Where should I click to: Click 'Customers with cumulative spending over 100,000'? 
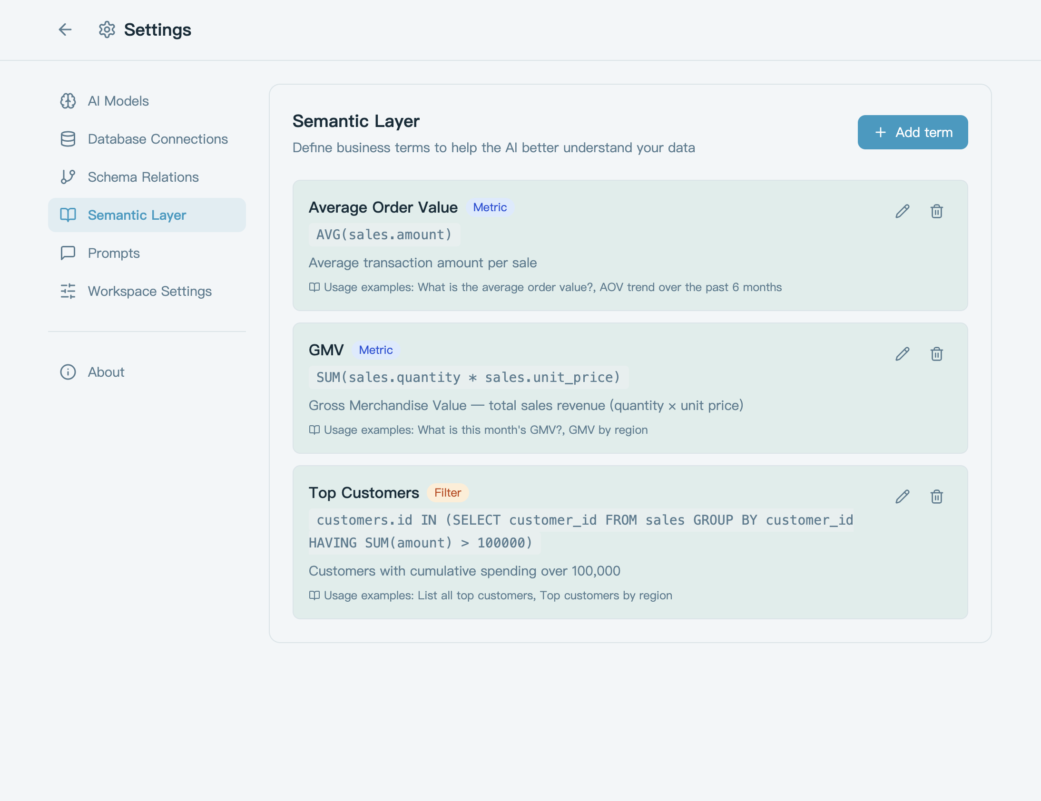coord(464,571)
